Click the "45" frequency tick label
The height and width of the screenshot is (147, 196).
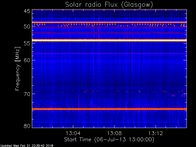click(x=27, y=11)
